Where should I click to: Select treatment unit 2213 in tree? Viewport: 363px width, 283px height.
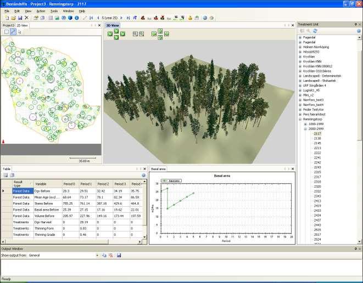(x=317, y=148)
